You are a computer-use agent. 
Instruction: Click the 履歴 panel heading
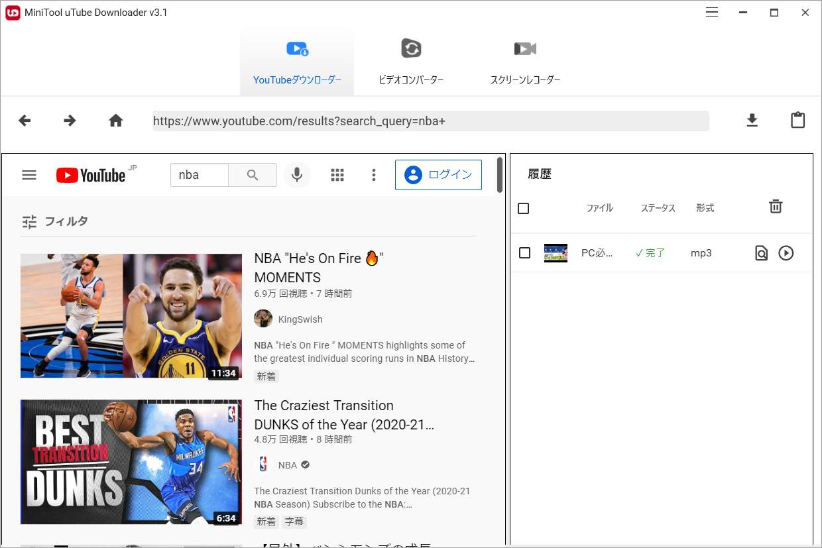540,174
